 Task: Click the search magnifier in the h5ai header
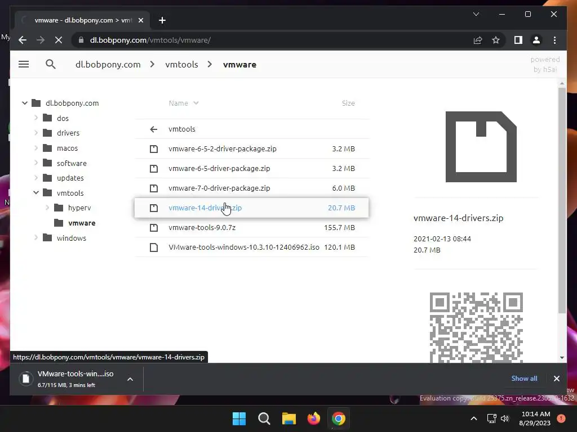(50, 64)
